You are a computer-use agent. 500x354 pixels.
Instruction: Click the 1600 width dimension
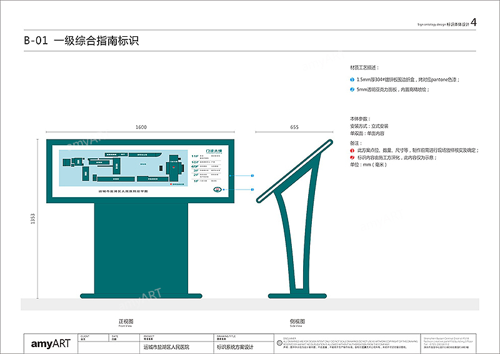coord(141,127)
